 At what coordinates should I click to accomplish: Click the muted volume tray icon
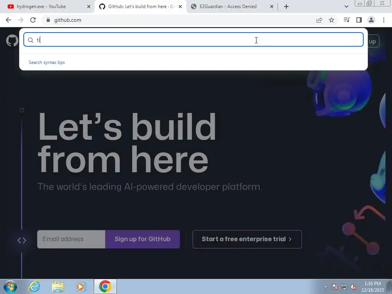point(353,287)
